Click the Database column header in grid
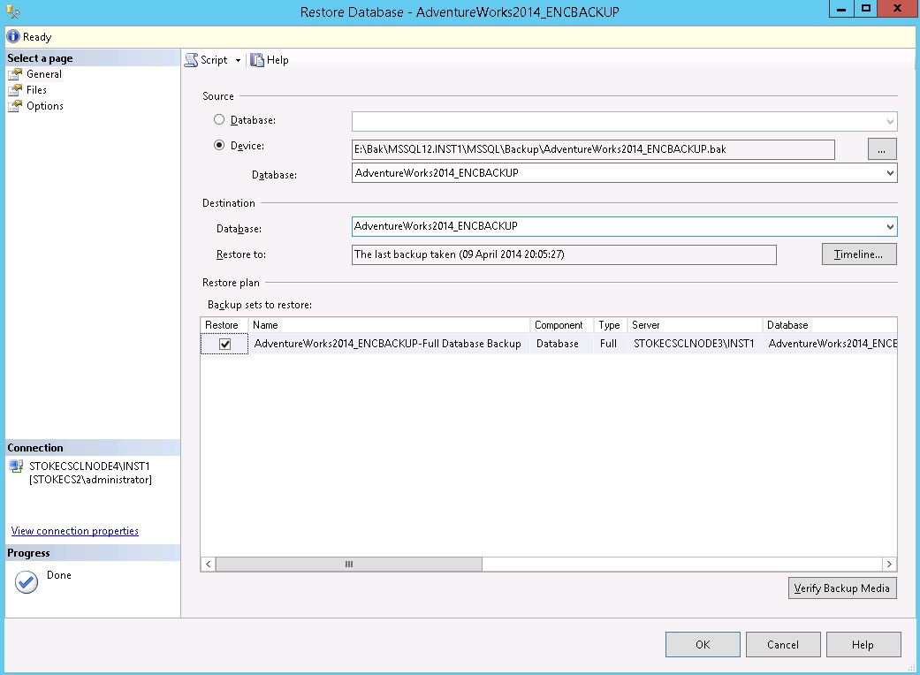The image size is (920, 675). (830, 325)
